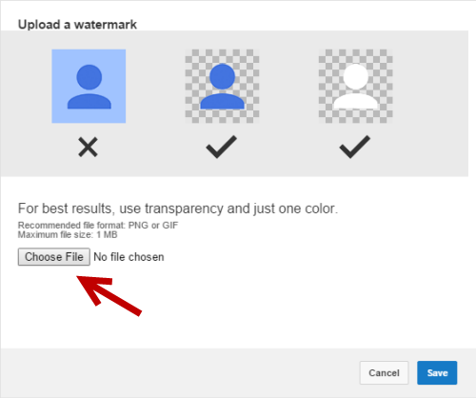Select the transparent blue avatar example
This screenshot has height=398, width=476.
[x=222, y=86]
